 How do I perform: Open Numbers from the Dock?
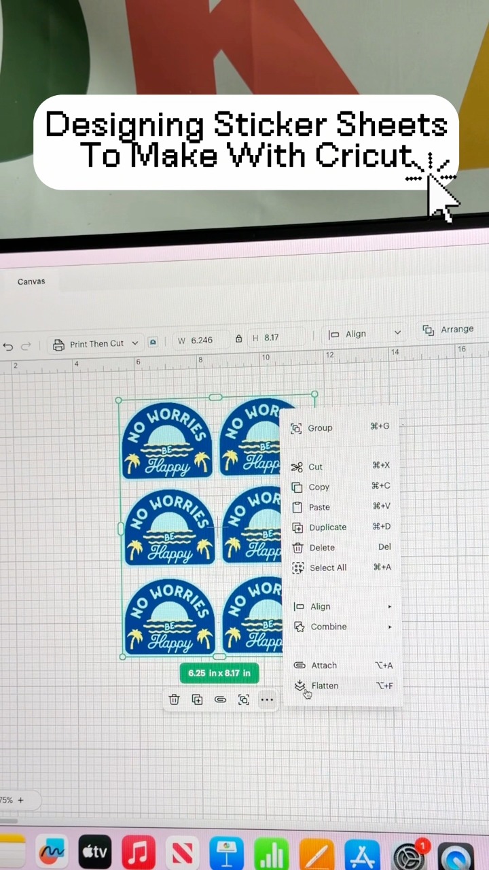(x=271, y=855)
